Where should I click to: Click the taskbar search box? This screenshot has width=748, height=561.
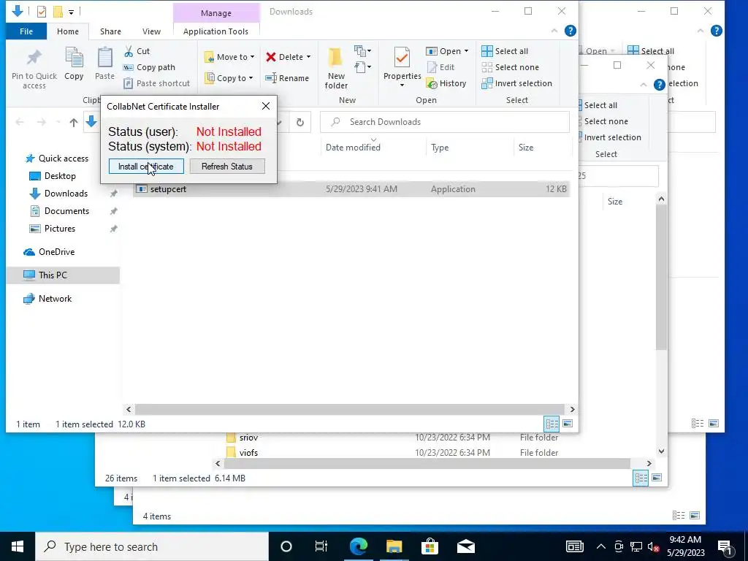(152, 546)
